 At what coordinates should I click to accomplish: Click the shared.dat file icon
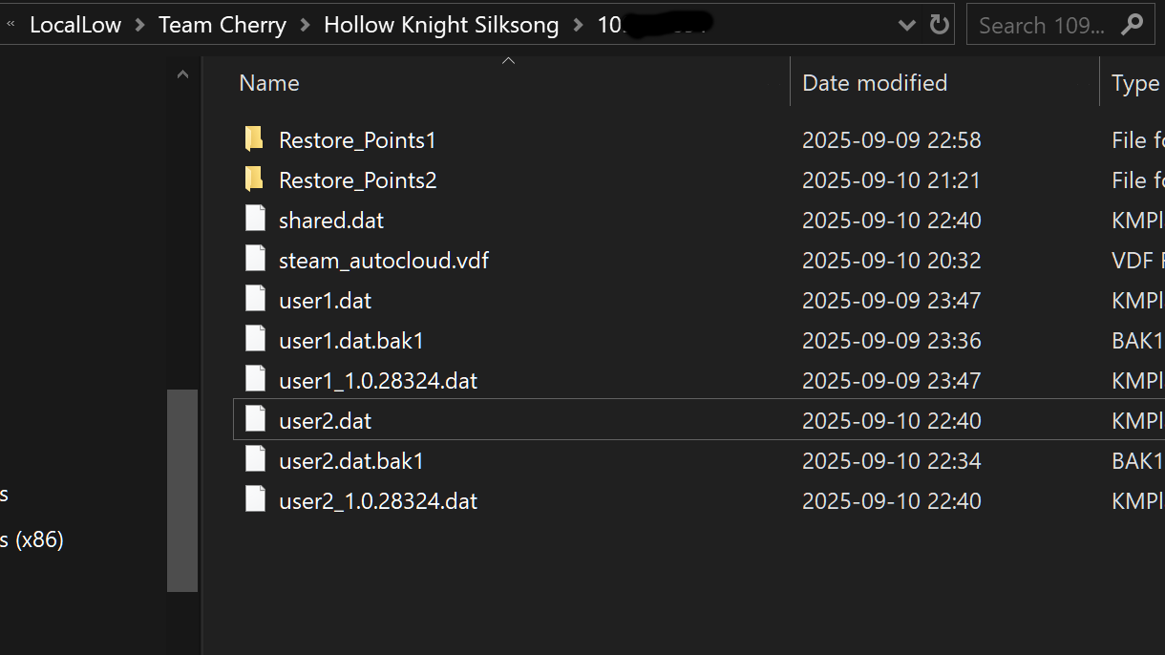[x=255, y=220]
